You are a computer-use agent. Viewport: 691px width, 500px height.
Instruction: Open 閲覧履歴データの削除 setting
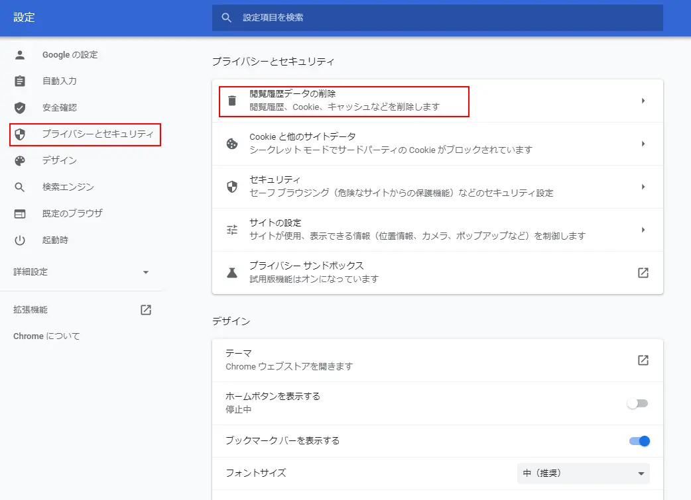tap(437, 101)
